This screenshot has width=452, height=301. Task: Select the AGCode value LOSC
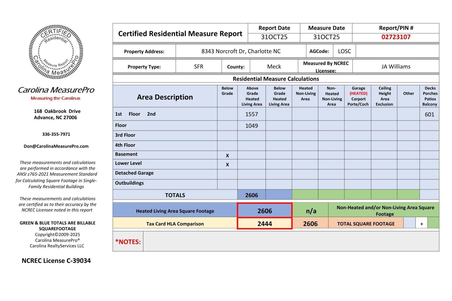tap(344, 51)
